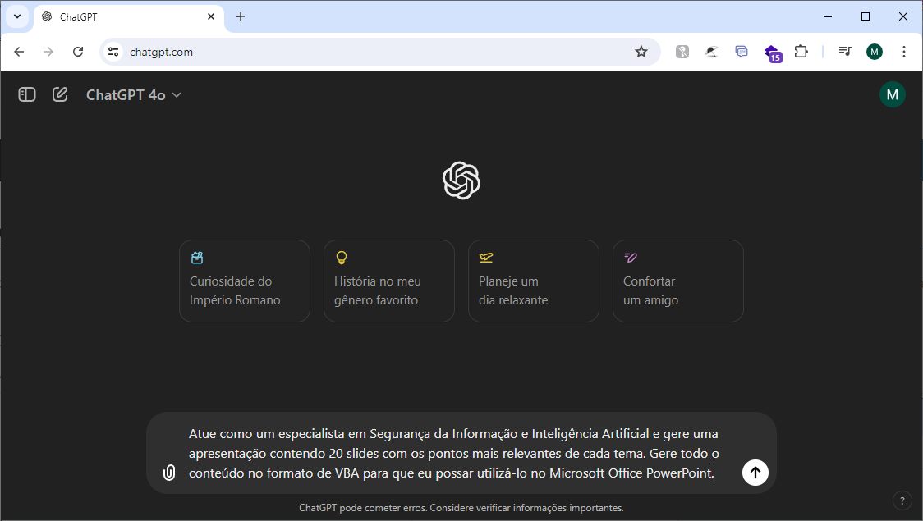The width and height of the screenshot is (923, 521).
Task: Bookmark this page with the star icon
Action: pos(641,52)
